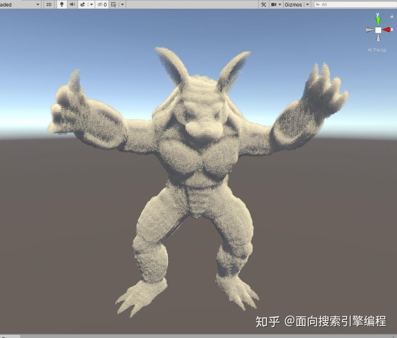This screenshot has width=397, height=338.
Task: Switch projection by clicking Persp label
Action: [x=379, y=50]
